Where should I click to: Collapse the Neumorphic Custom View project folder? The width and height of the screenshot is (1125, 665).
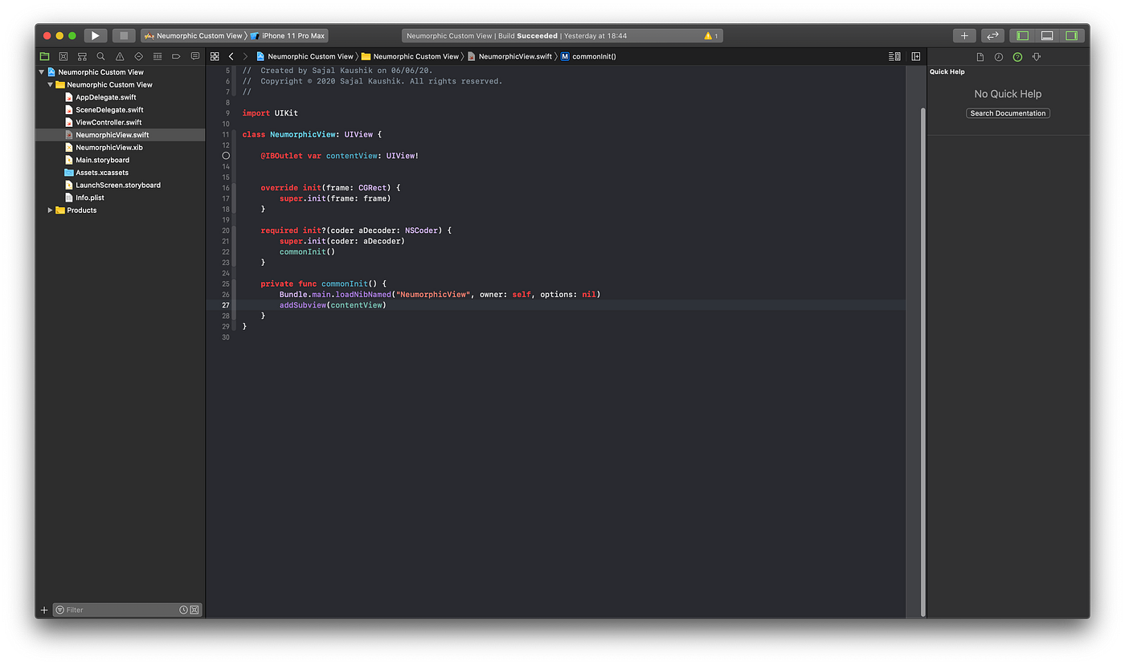[x=51, y=84]
